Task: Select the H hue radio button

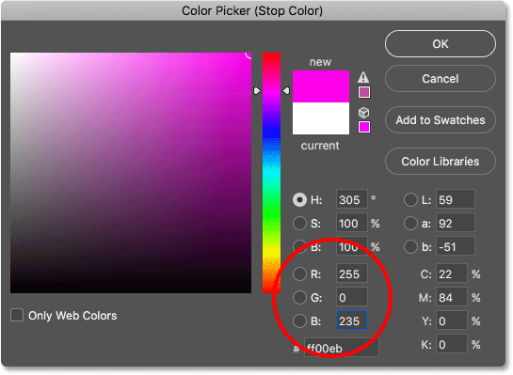Action: click(x=299, y=199)
